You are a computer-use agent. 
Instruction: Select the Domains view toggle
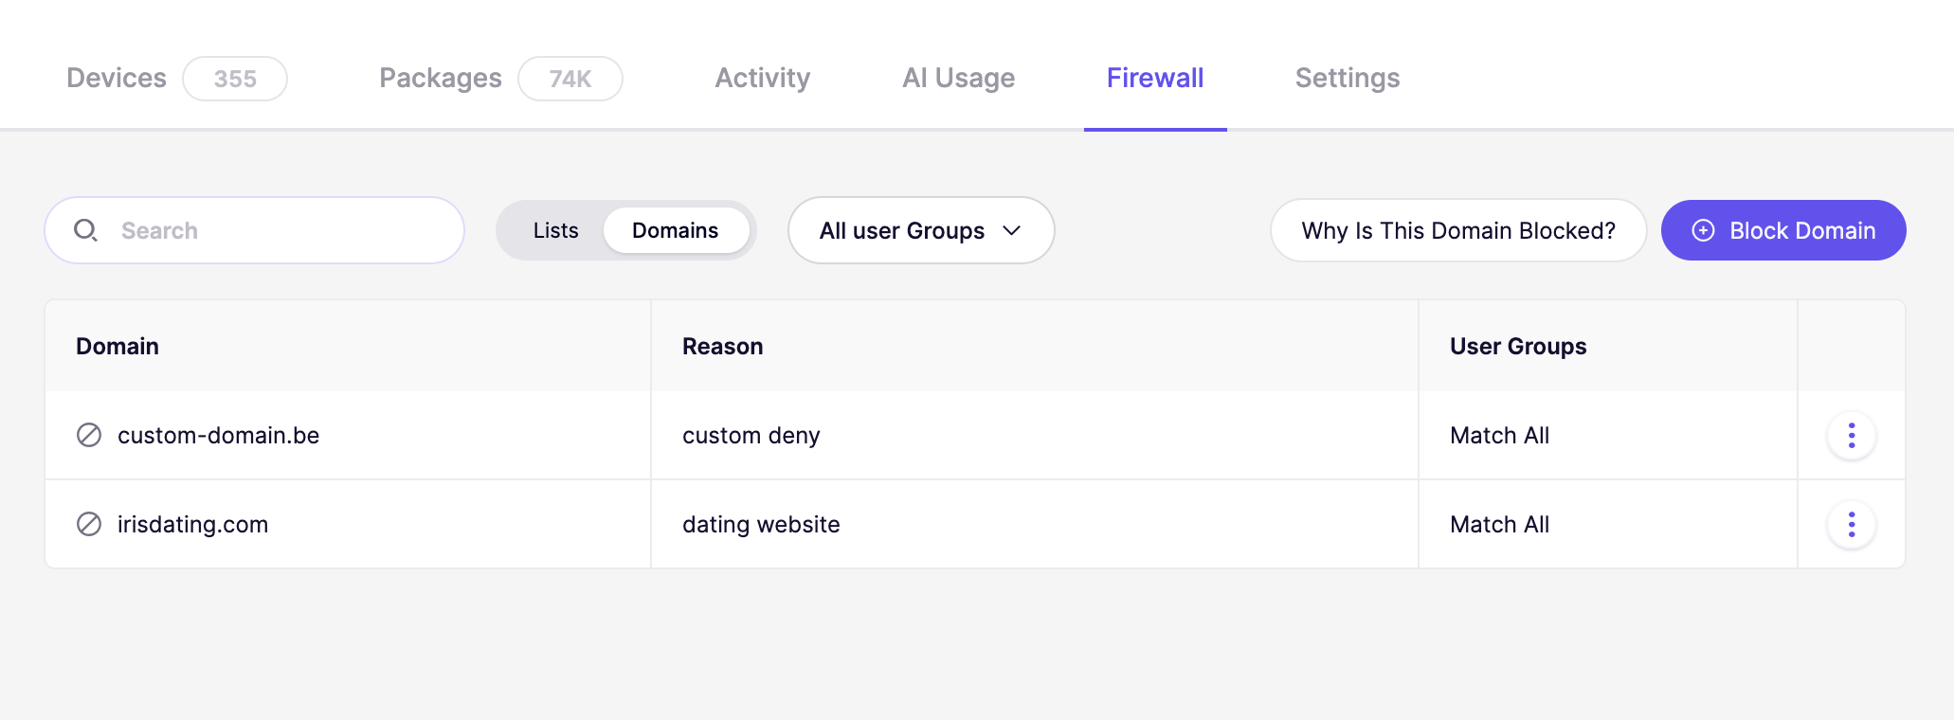pos(676,230)
